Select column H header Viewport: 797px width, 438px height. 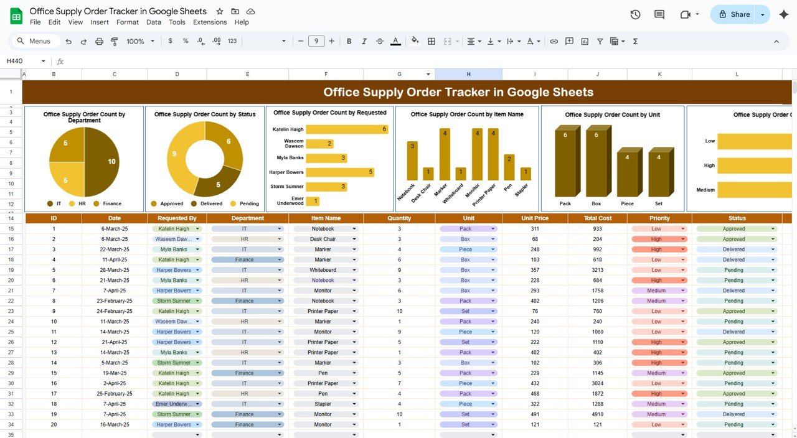pyautogui.click(x=469, y=74)
